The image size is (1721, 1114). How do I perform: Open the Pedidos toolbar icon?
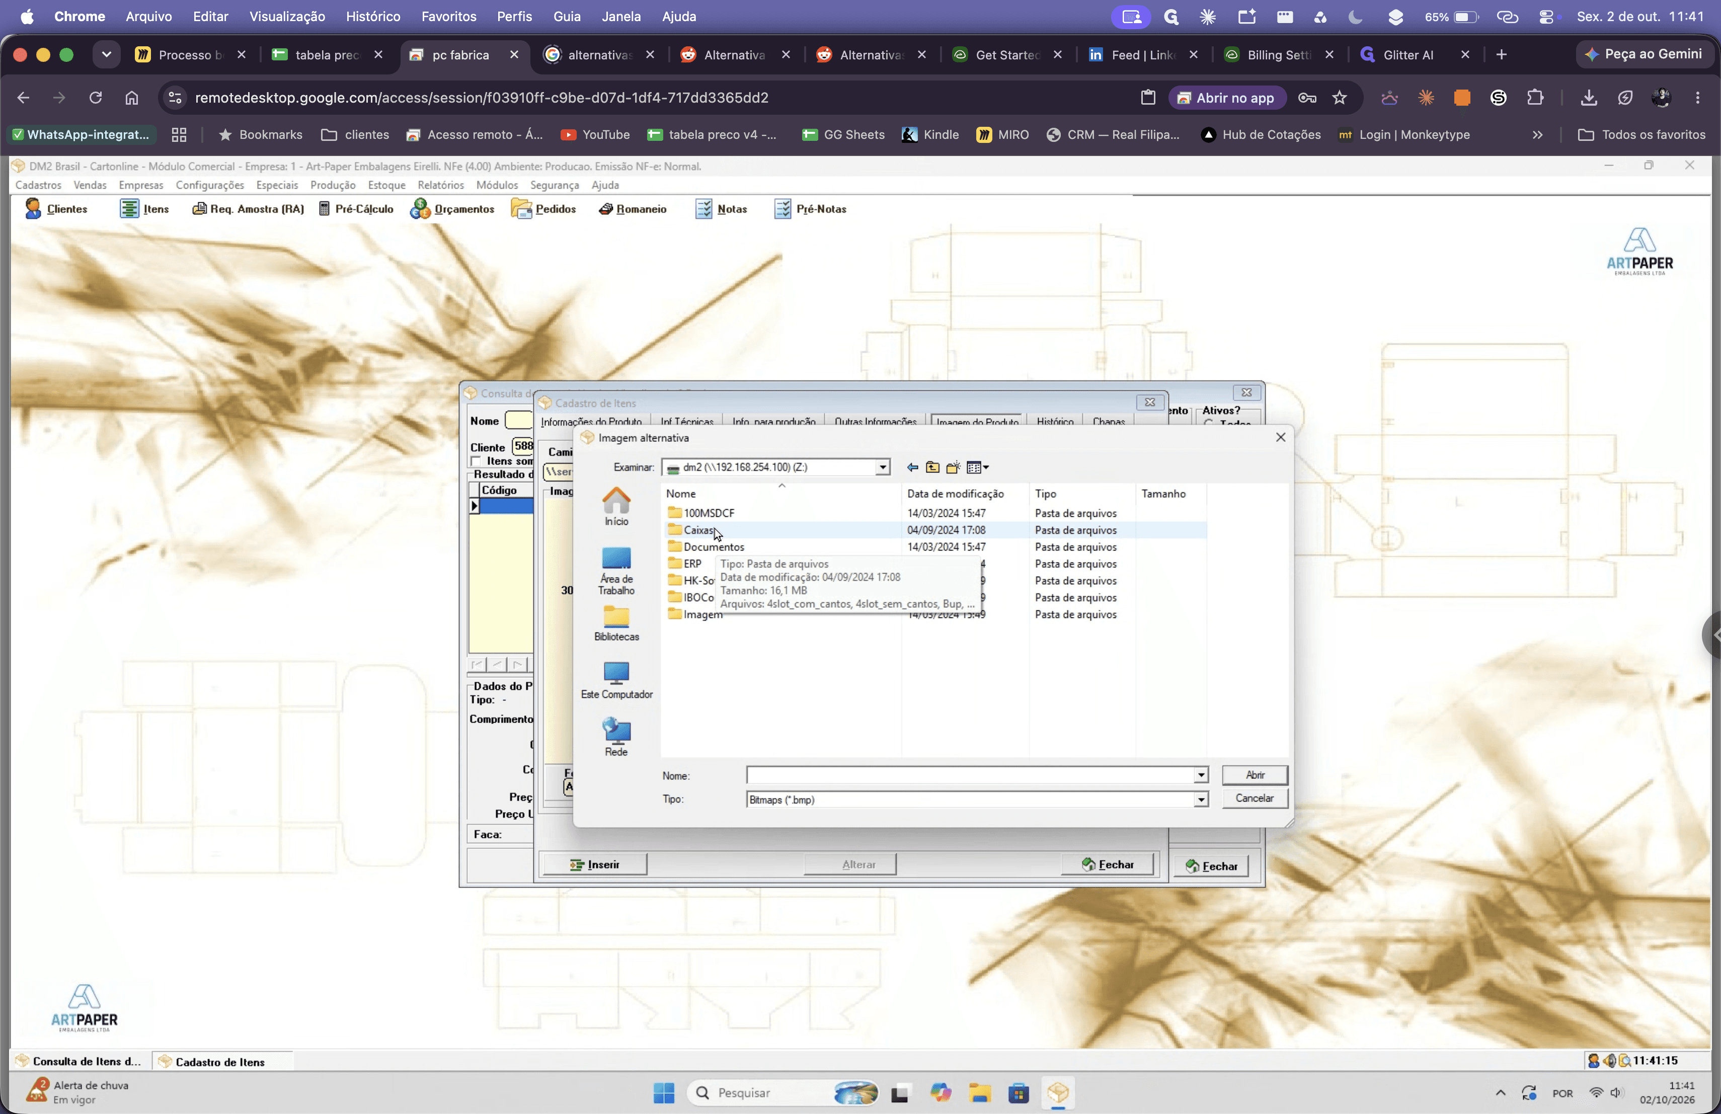click(543, 209)
